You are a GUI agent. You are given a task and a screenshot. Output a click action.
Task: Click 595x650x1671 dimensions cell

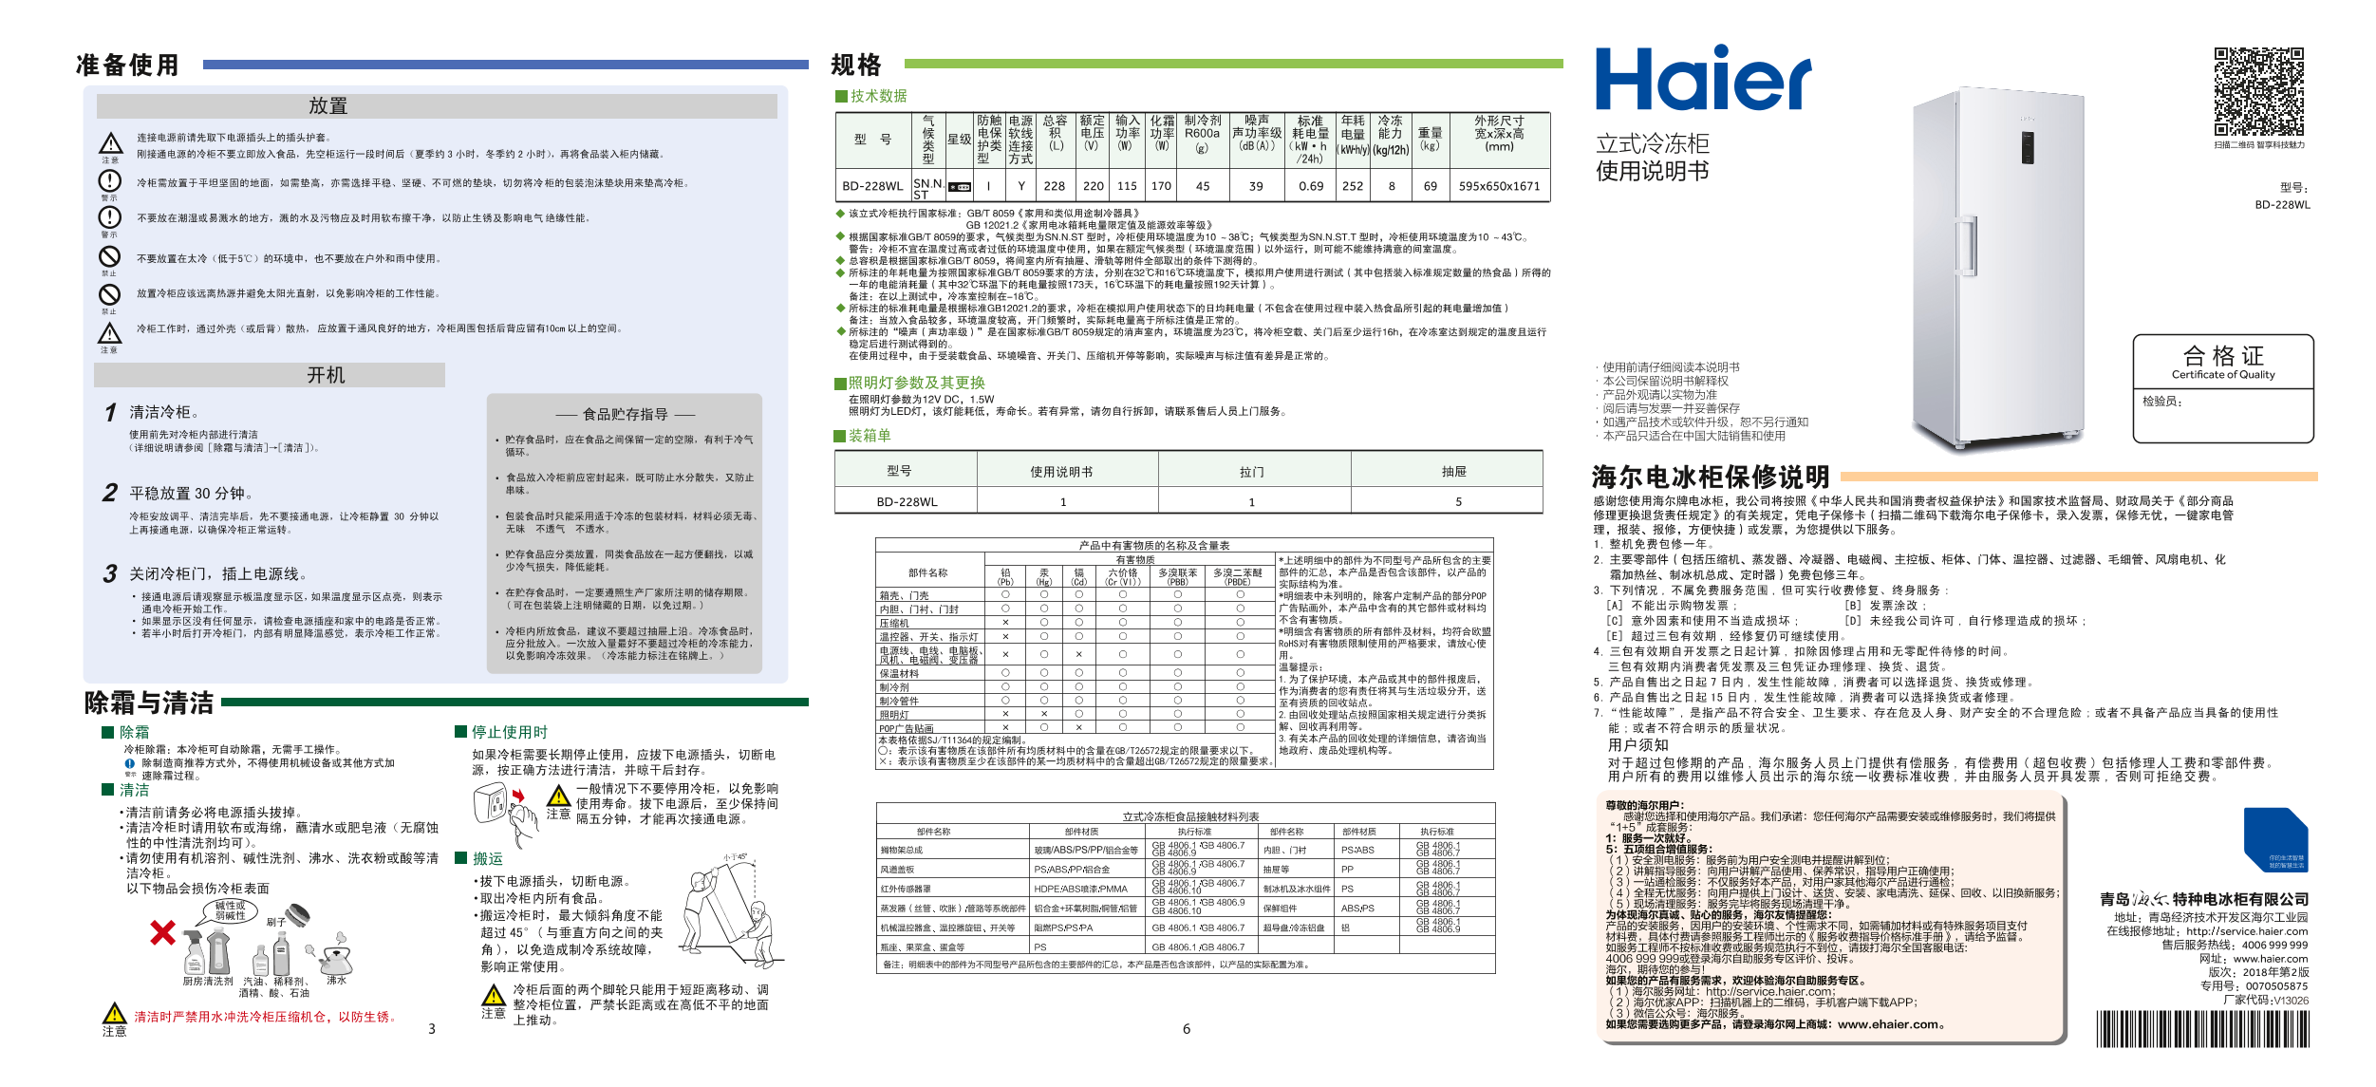[1499, 186]
